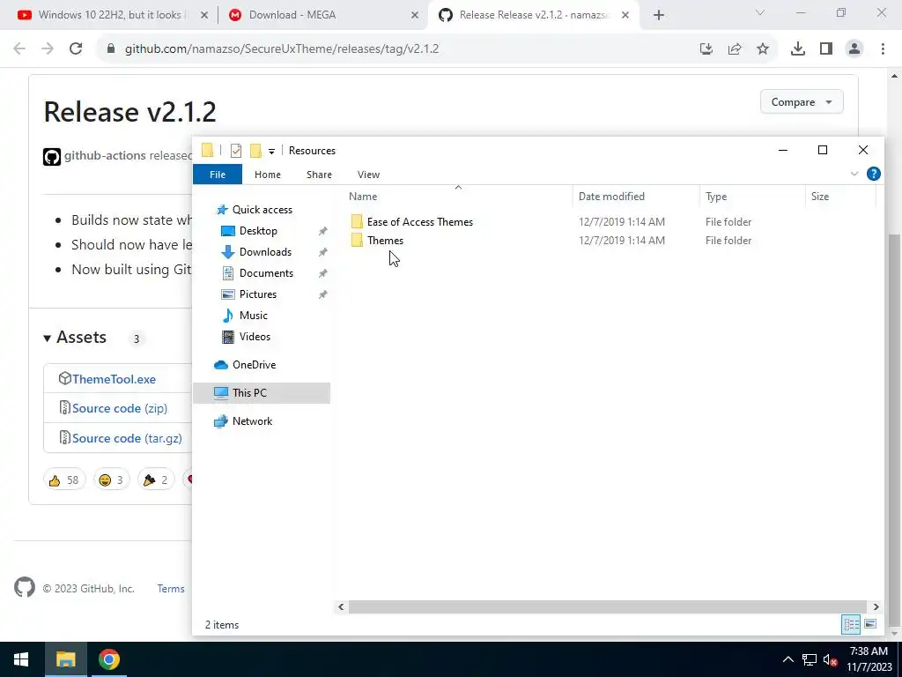Switch to Details view icon in status bar
Viewport: 902px width, 677px height.
852,624
